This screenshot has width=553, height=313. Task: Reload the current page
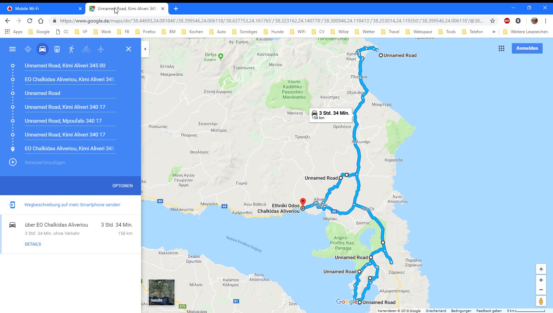coord(30,21)
